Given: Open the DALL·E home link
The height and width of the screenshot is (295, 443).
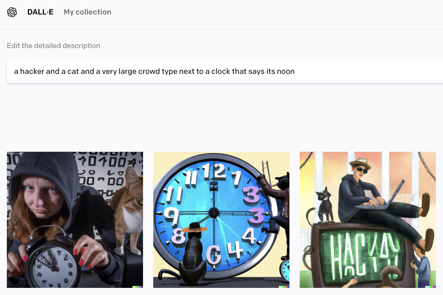Looking at the screenshot, I should tap(40, 12).
